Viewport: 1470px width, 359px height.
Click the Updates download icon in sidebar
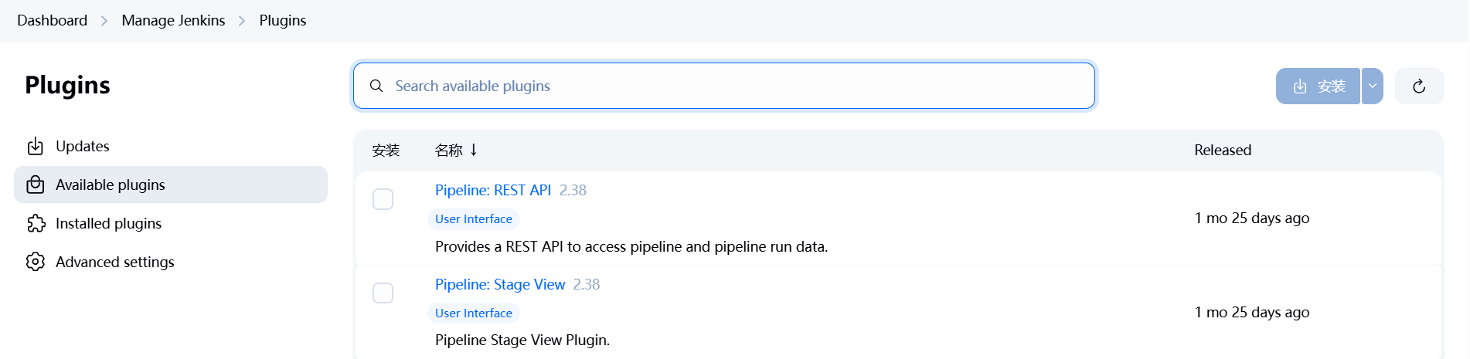36,146
